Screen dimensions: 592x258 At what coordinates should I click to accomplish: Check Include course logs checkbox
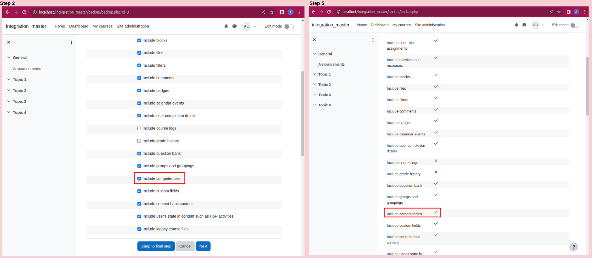pyautogui.click(x=139, y=128)
